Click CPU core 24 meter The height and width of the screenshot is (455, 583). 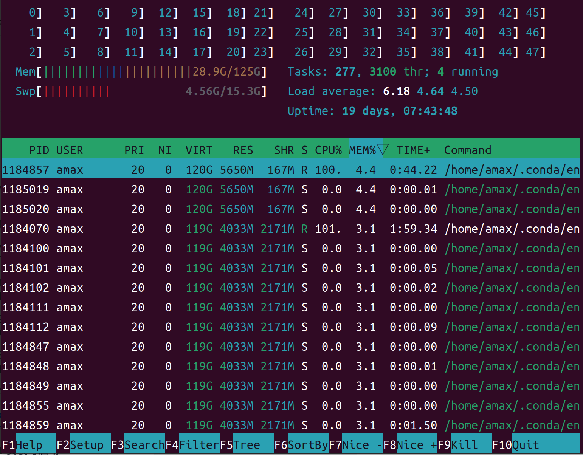(304, 13)
